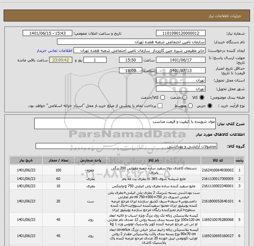
Task: Click the general need description text box
Action: click(x=125, y=123)
